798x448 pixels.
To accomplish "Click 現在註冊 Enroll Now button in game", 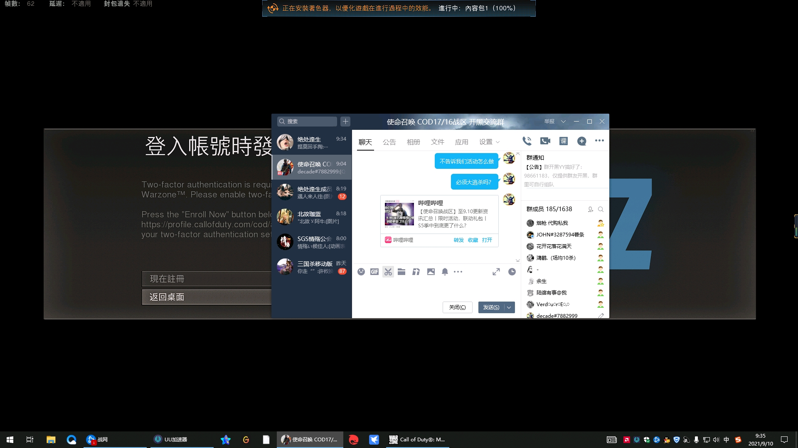I will [207, 279].
